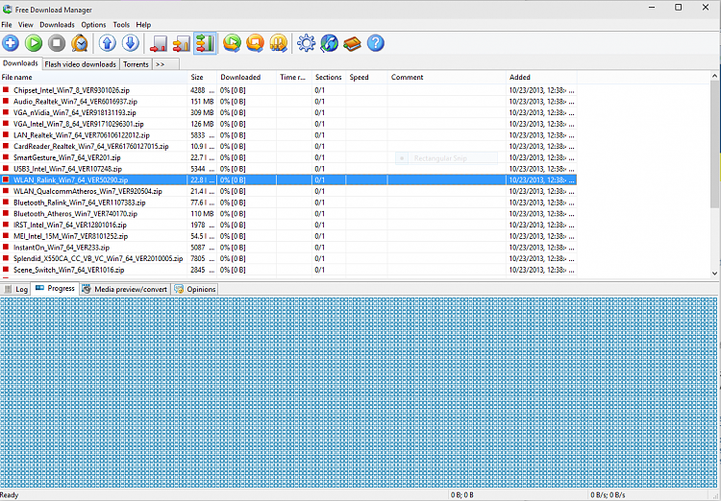721x501 pixels.
Task: Open the Log tab
Action: coord(16,289)
